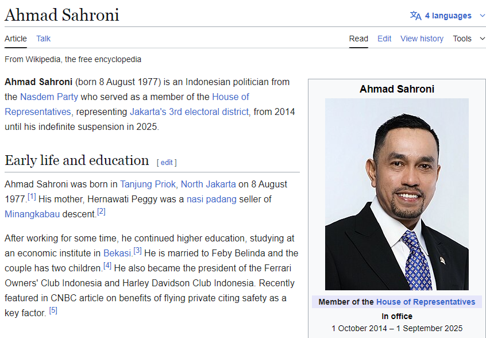Click the language translation icon
This screenshot has height=338, width=486.
[416, 16]
